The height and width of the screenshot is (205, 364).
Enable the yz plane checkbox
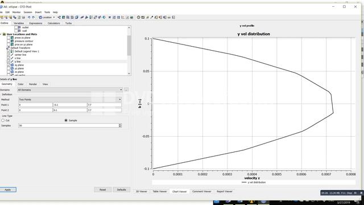(9, 68)
